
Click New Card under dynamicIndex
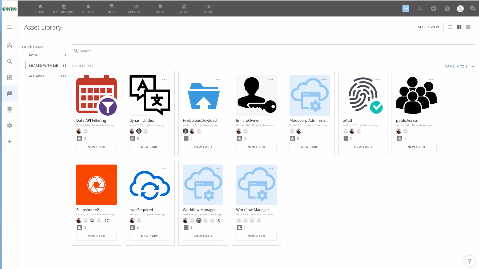pyautogui.click(x=150, y=147)
